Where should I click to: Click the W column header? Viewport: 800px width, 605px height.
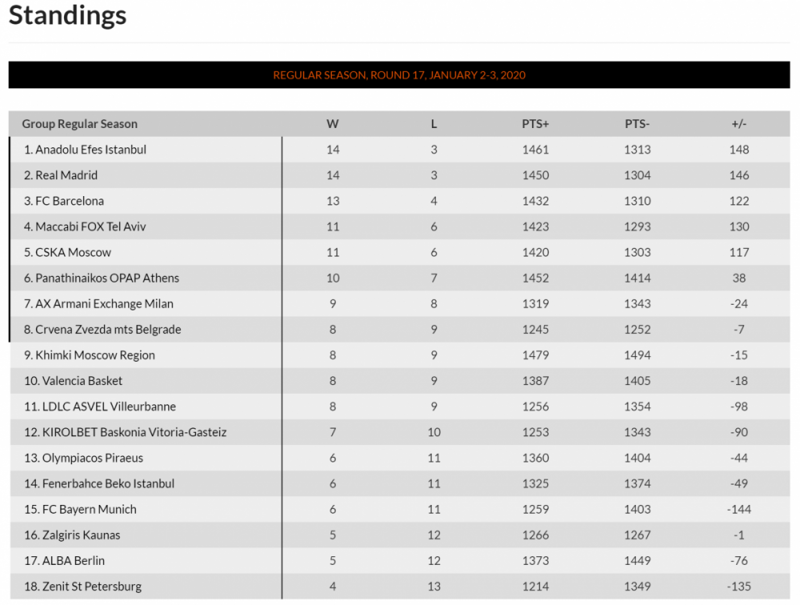coord(333,124)
